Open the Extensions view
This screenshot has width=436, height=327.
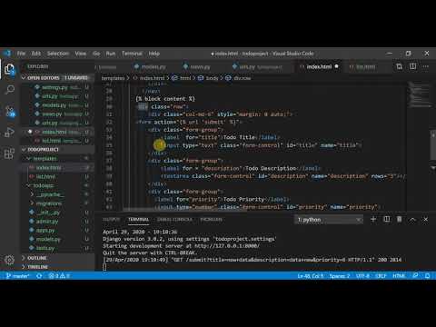(9, 154)
